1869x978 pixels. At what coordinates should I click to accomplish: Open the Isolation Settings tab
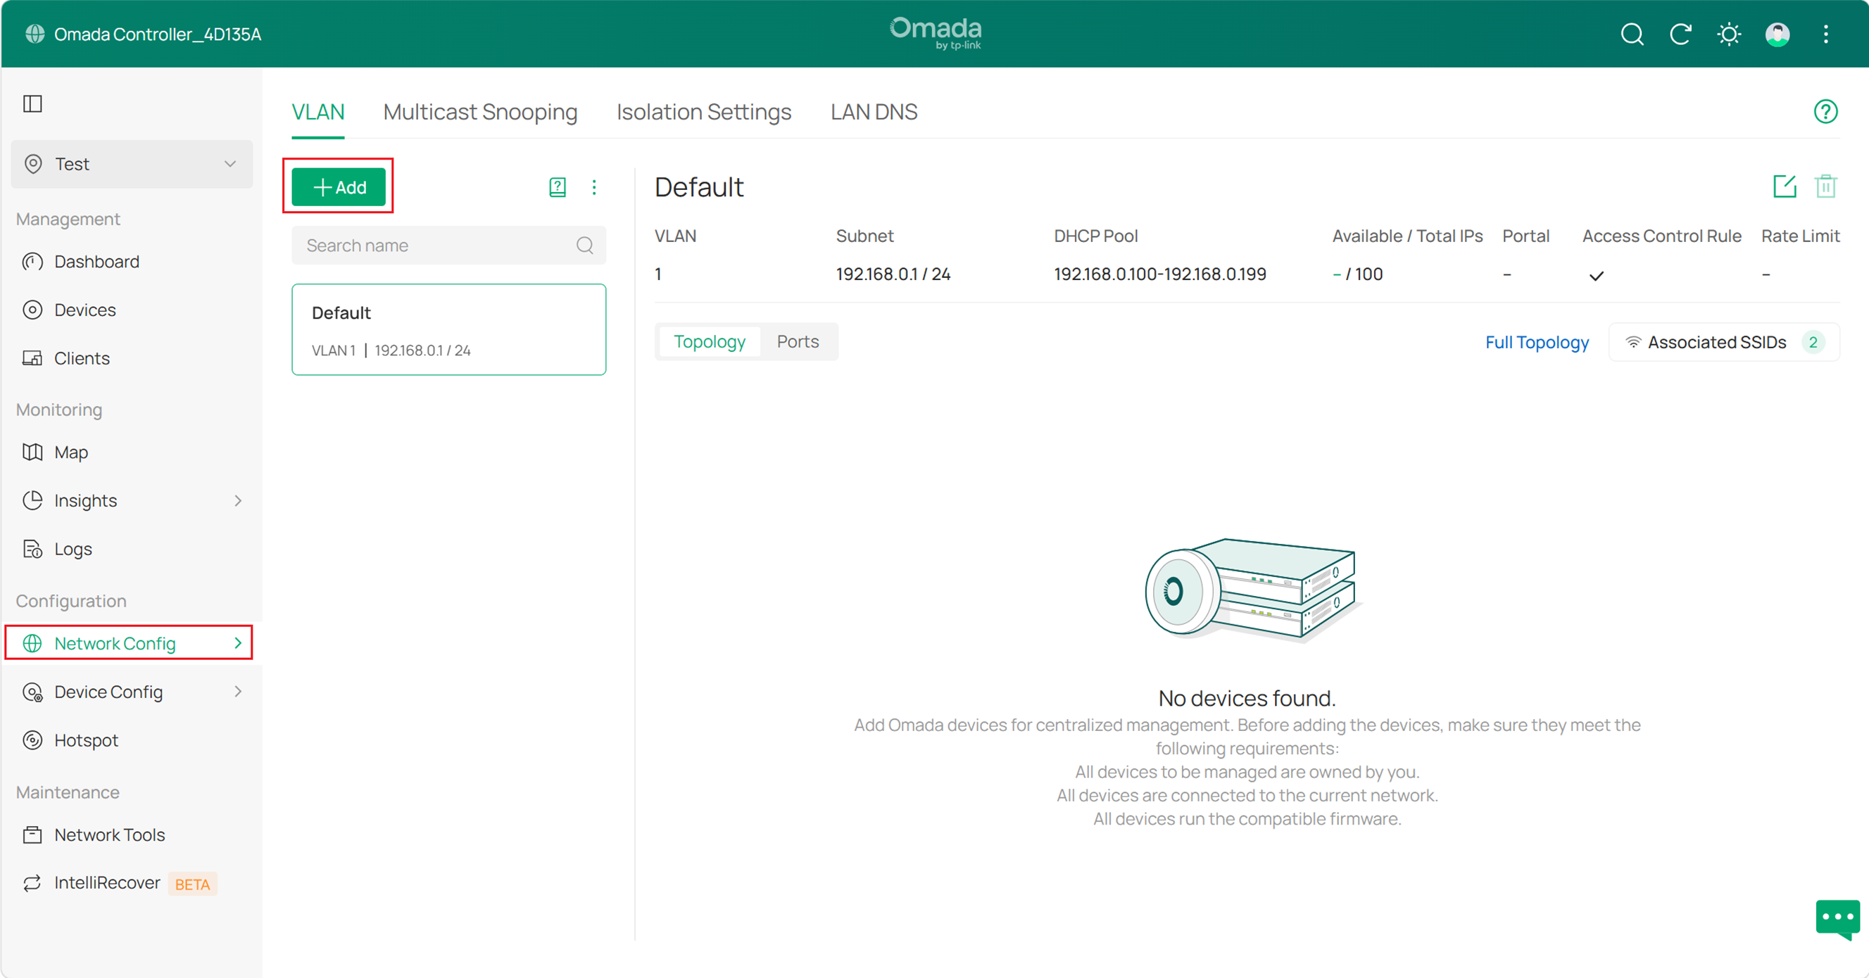[x=704, y=112]
